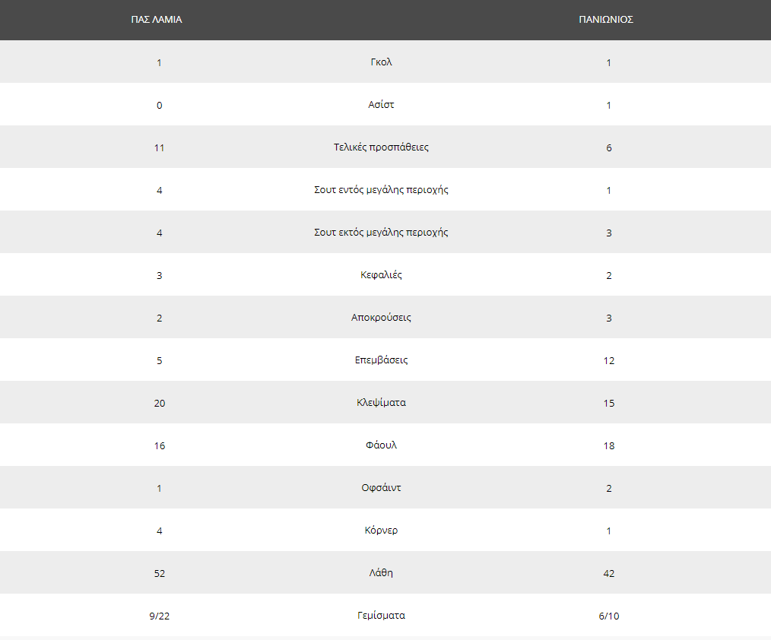Click the Κλεψίματα stat label
The width and height of the screenshot is (771, 640).
[x=381, y=403]
